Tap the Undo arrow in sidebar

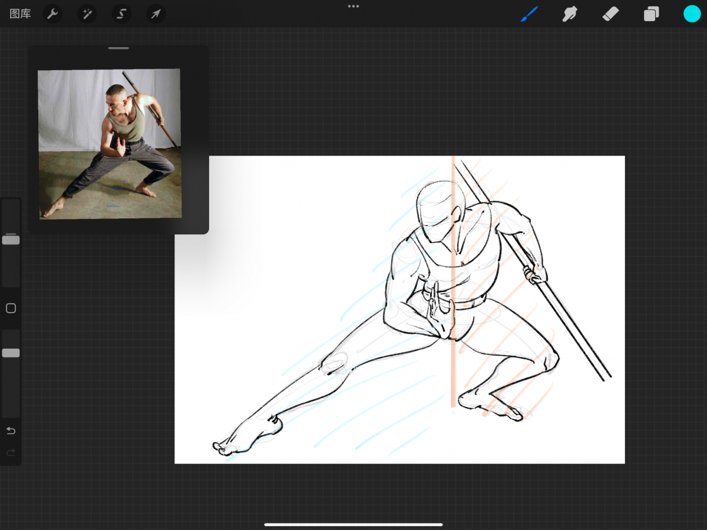[11, 430]
